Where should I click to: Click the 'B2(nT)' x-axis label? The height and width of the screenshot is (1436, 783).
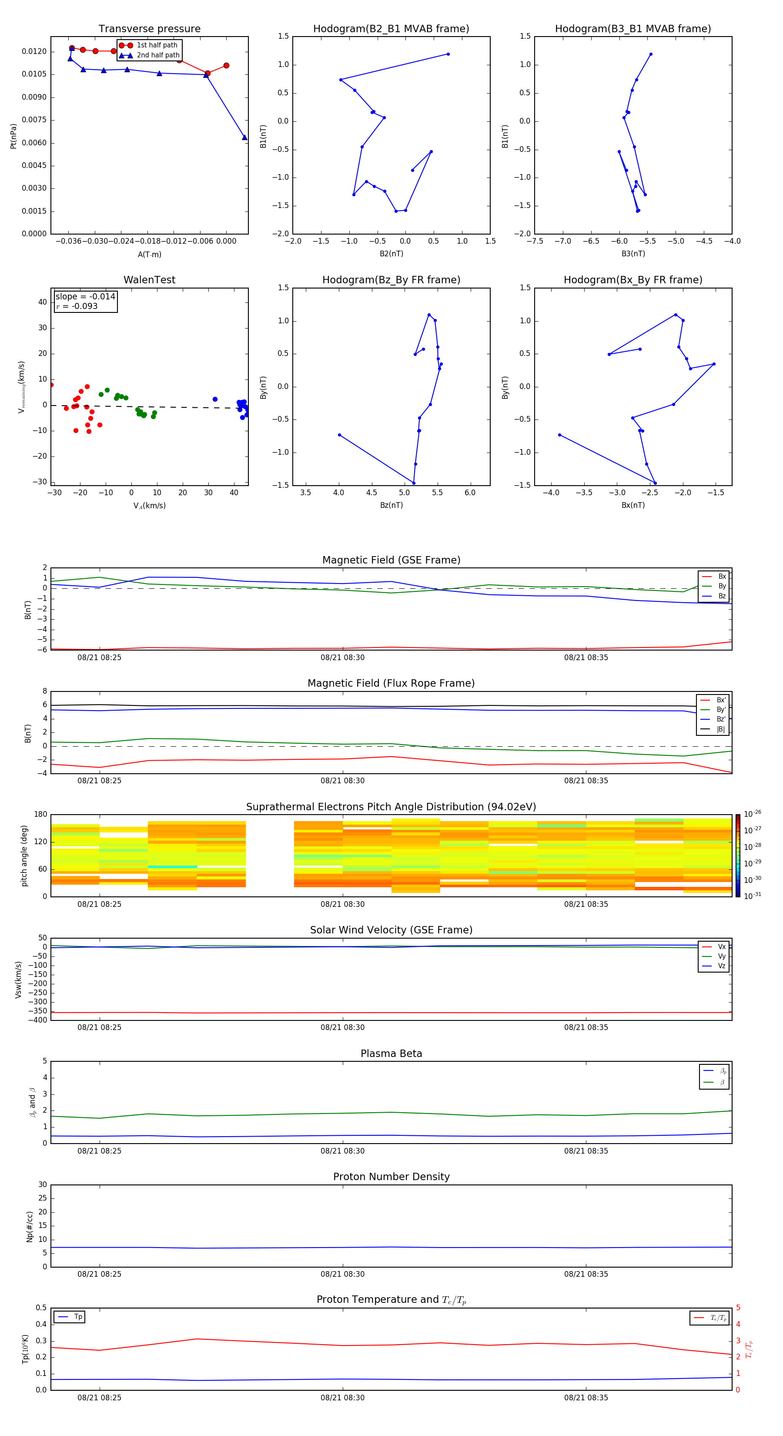pos(391,254)
